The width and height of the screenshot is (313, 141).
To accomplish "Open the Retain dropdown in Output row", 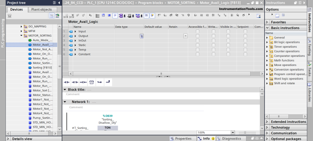I will pyautogui.click(x=186, y=36).
